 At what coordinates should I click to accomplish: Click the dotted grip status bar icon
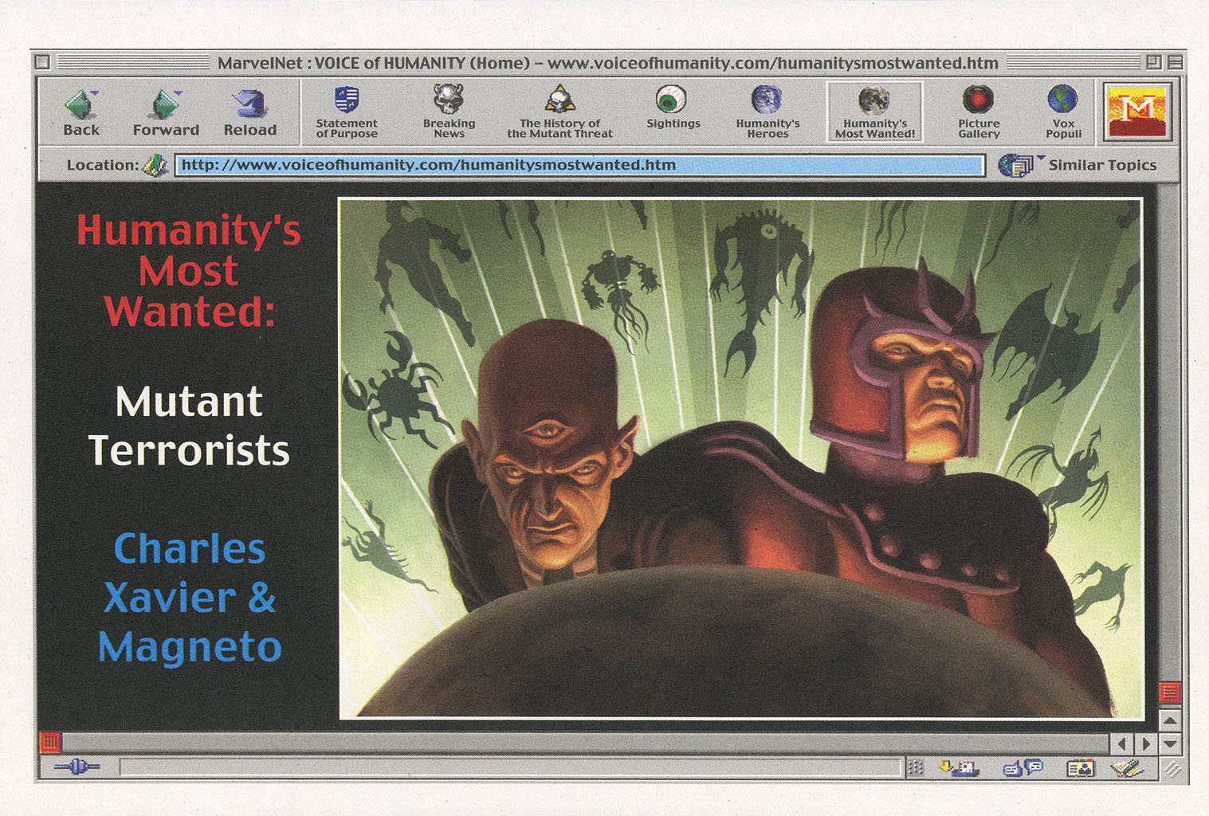coord(915,767)
